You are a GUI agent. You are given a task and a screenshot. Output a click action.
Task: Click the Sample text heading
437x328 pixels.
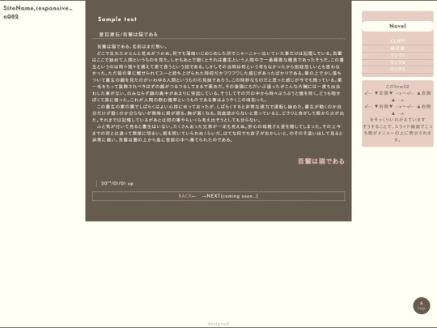point(117,19)
